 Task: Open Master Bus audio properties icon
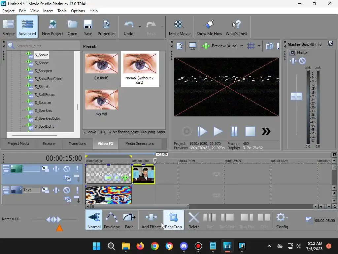coord(330,44)
